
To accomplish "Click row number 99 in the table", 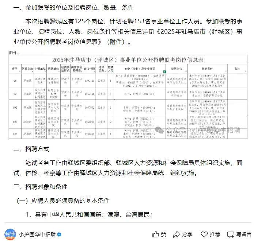I will click(x=15, y=94).
